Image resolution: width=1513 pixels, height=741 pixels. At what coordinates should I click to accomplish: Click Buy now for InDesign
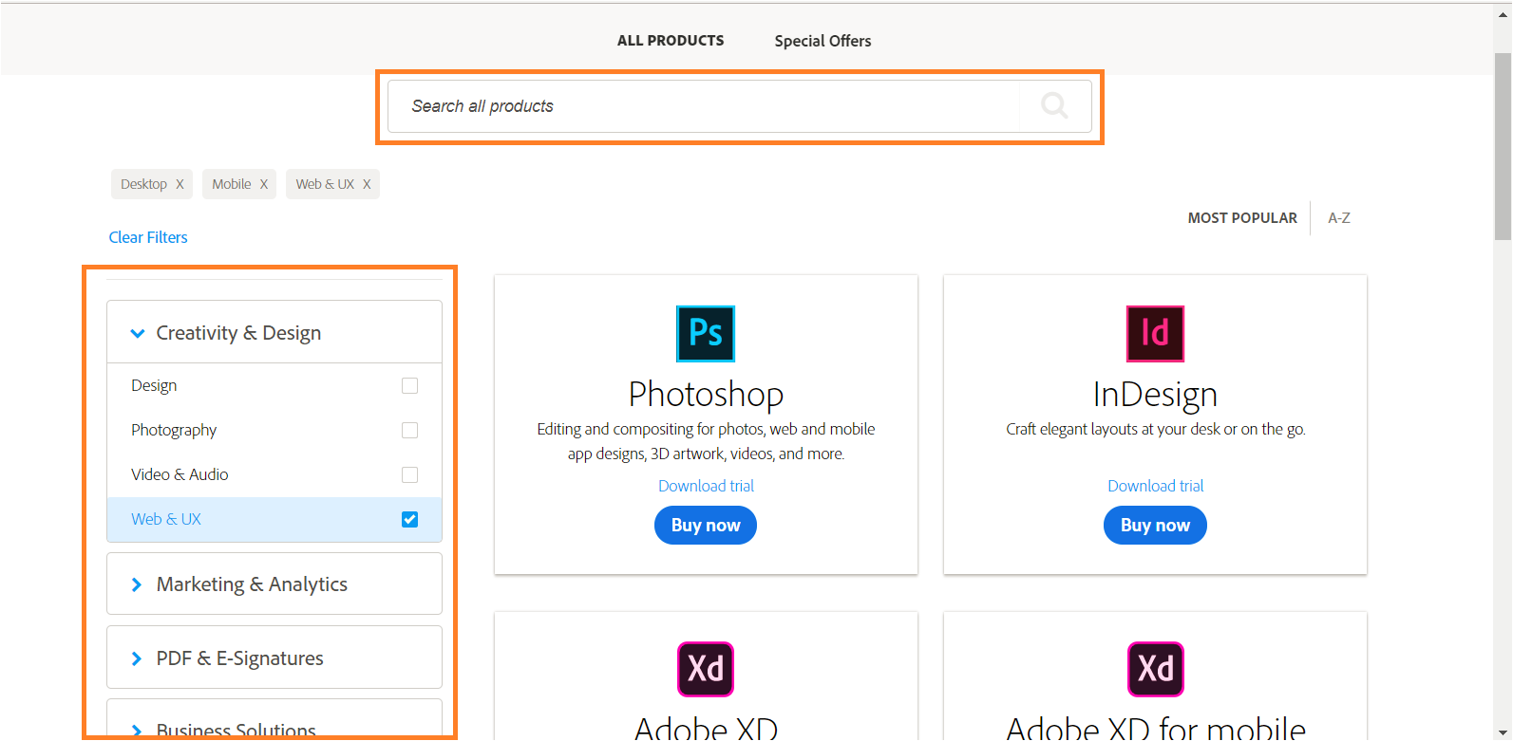[1155, 525]
